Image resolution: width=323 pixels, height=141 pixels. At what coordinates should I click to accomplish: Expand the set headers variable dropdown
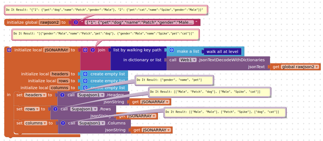[44, 95]
